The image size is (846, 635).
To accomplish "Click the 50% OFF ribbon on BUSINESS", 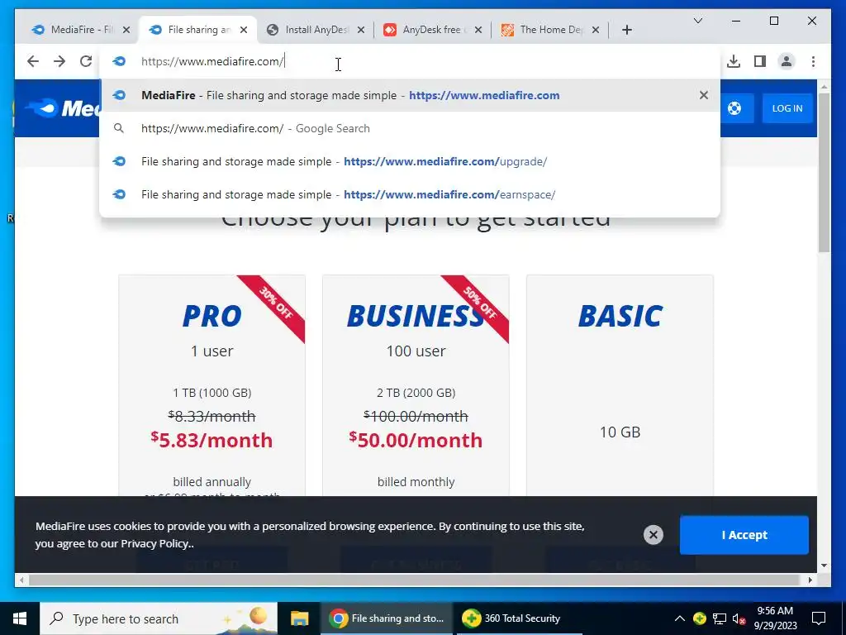I will point(480,303).
